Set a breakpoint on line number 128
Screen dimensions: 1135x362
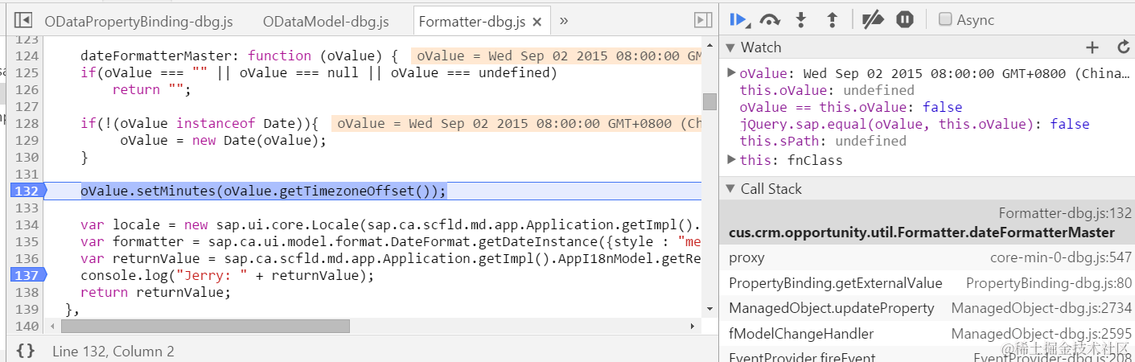click(27, 123)
